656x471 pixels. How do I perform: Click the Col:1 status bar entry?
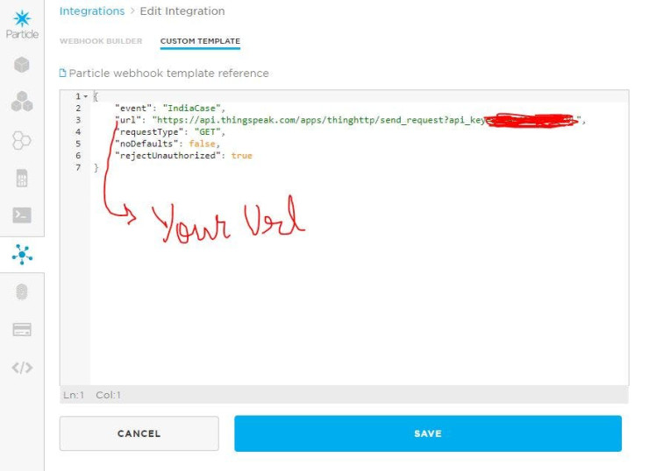point(108,395)
